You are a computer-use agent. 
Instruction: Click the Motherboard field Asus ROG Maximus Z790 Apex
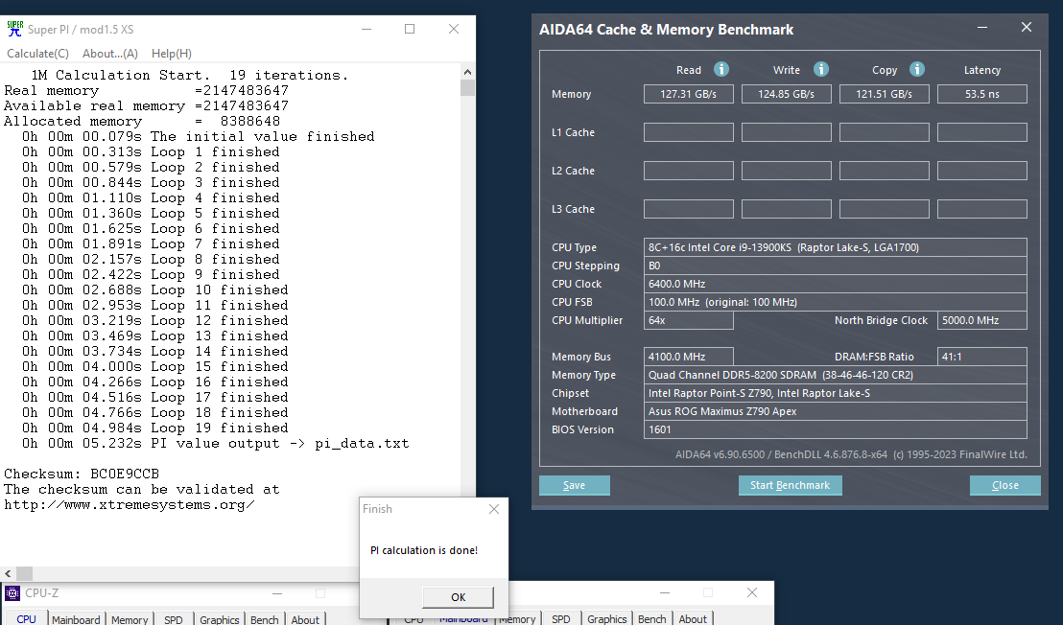[836, 411]
